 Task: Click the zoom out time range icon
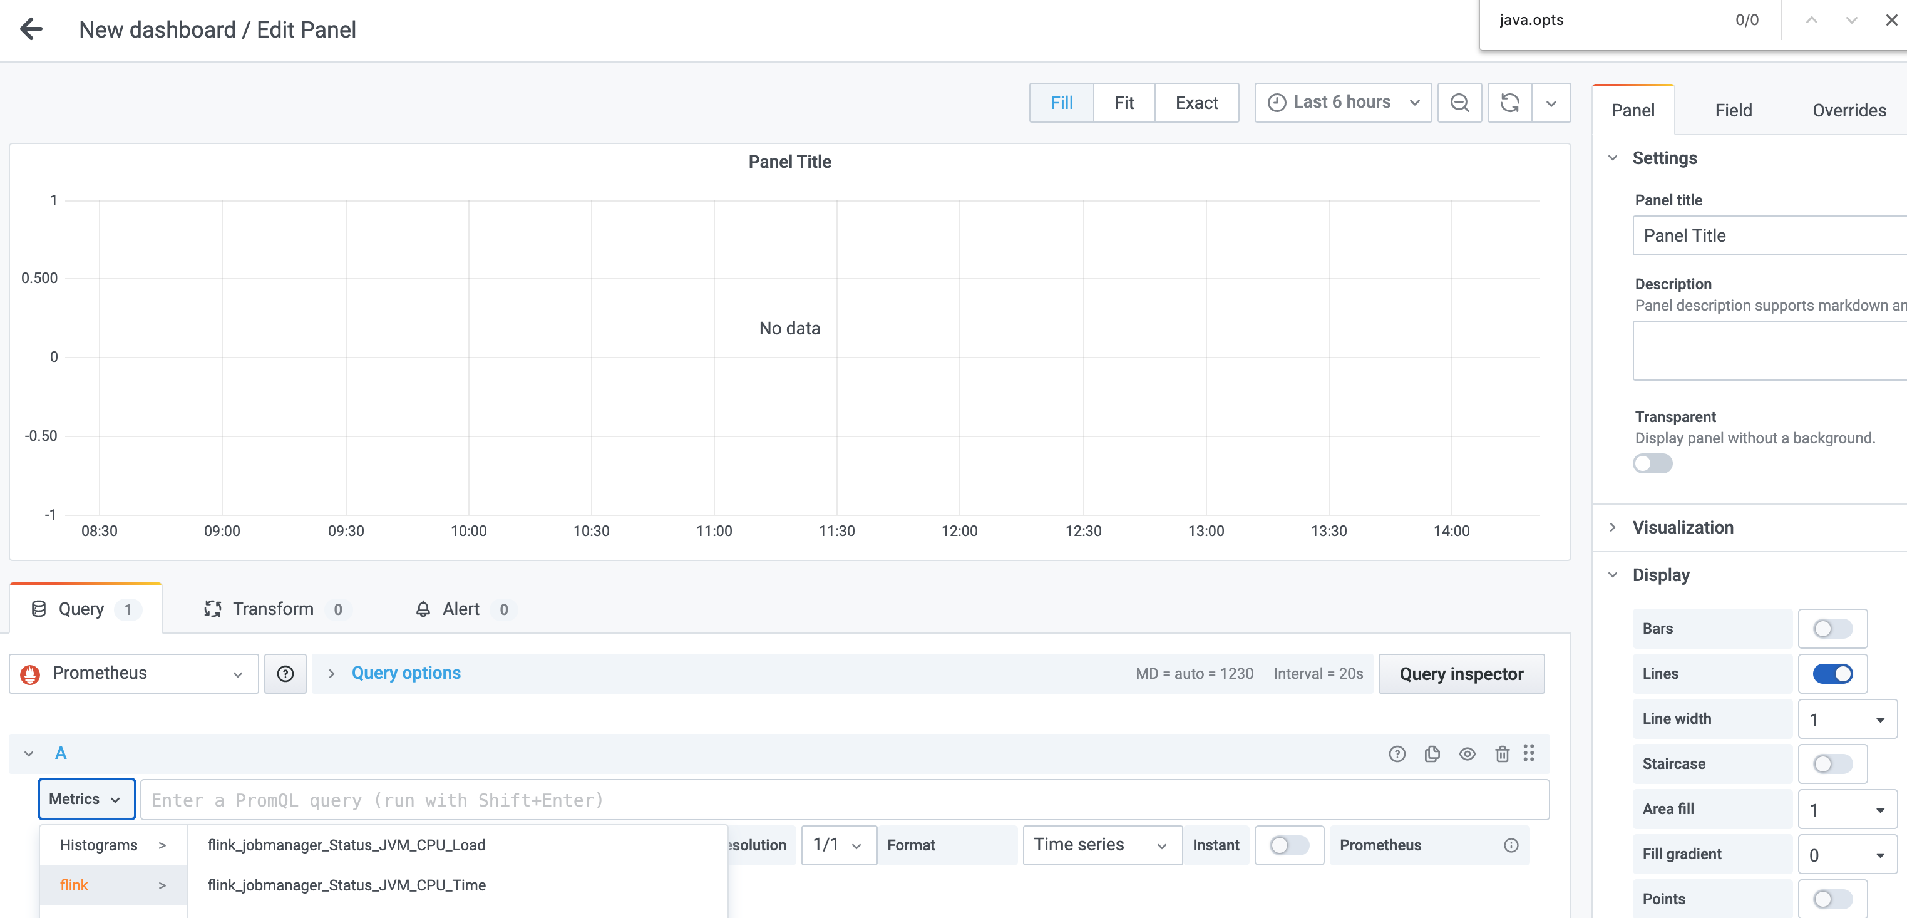(1459, 103)
